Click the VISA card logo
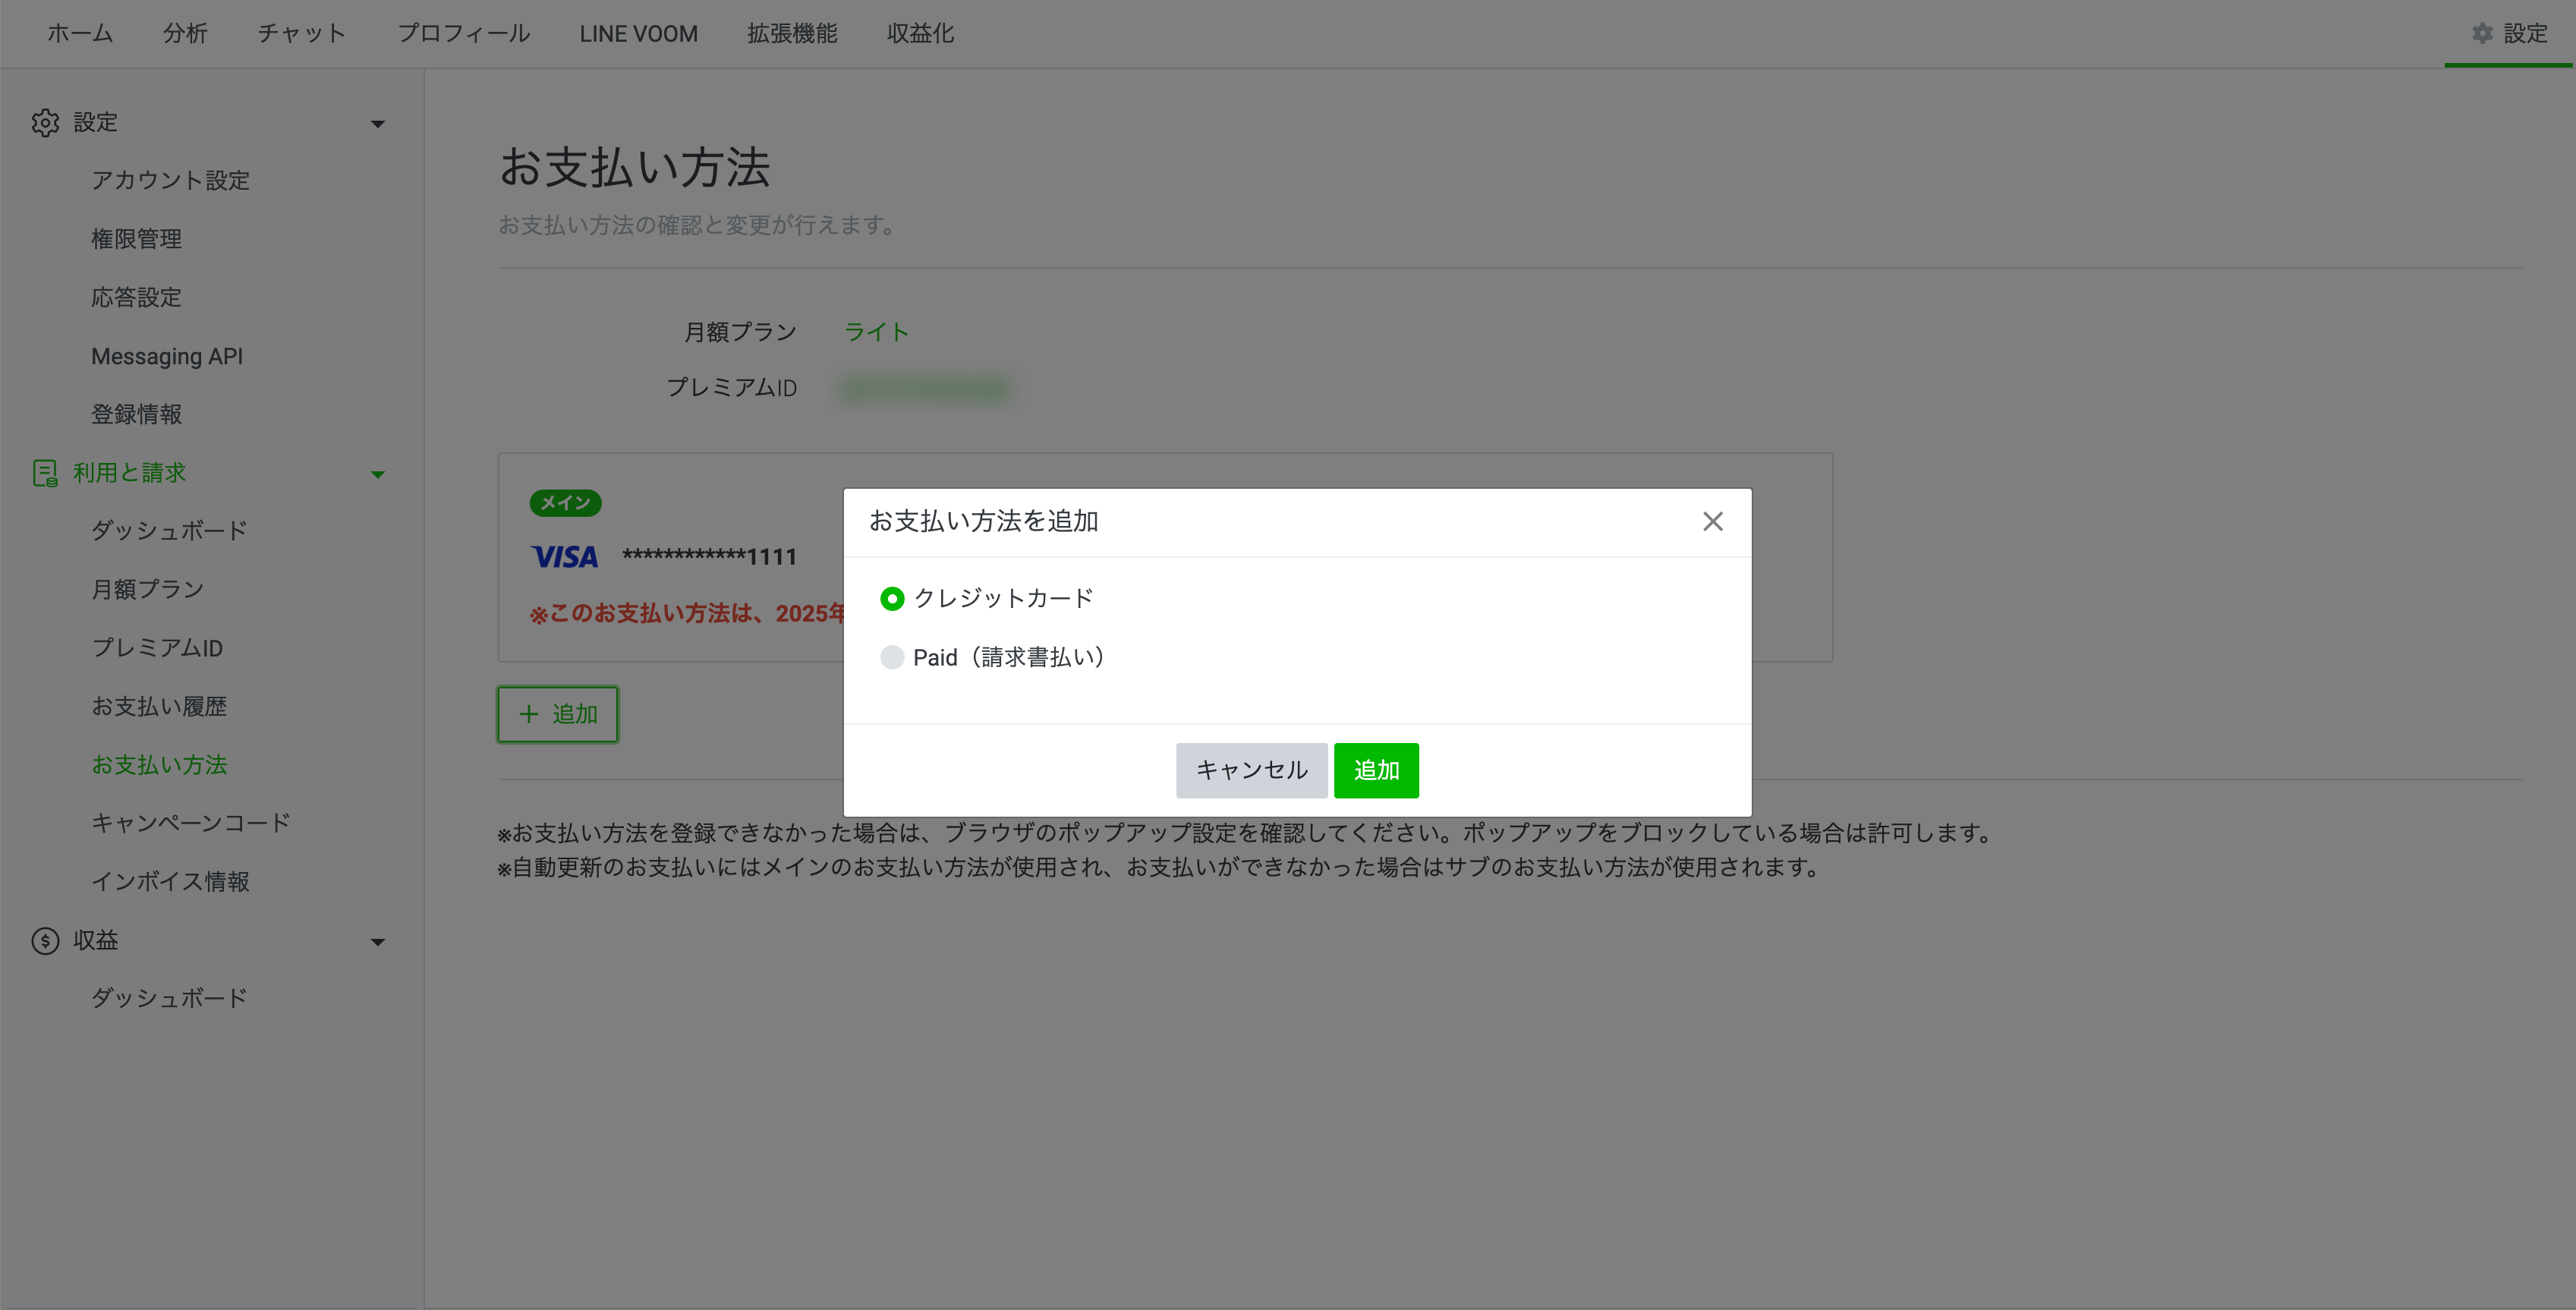This screenshot has height=1310, width=2576. point(564,557)
